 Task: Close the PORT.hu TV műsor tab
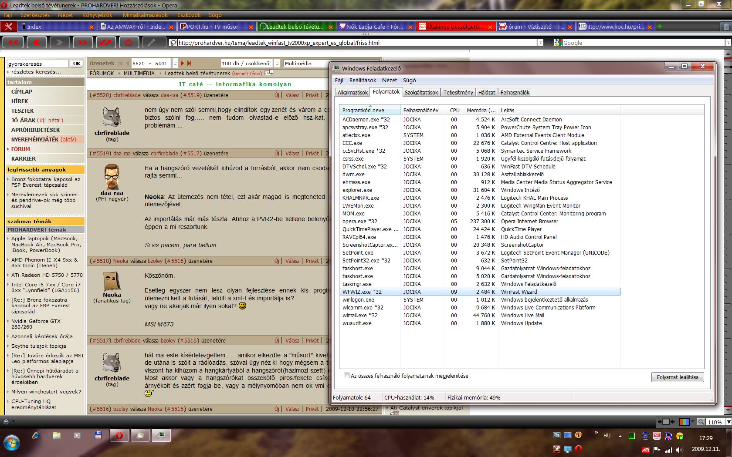pos(251,27)
